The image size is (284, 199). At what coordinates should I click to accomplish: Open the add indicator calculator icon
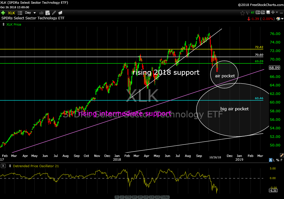[47, 13]
